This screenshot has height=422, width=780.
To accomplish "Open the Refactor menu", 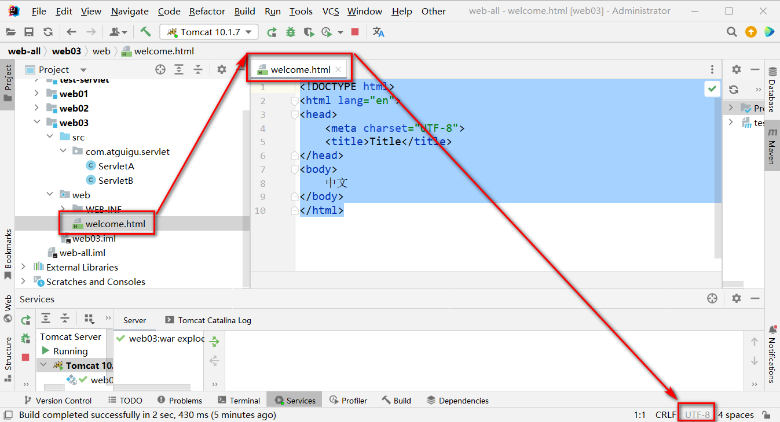I will point(207,12).
